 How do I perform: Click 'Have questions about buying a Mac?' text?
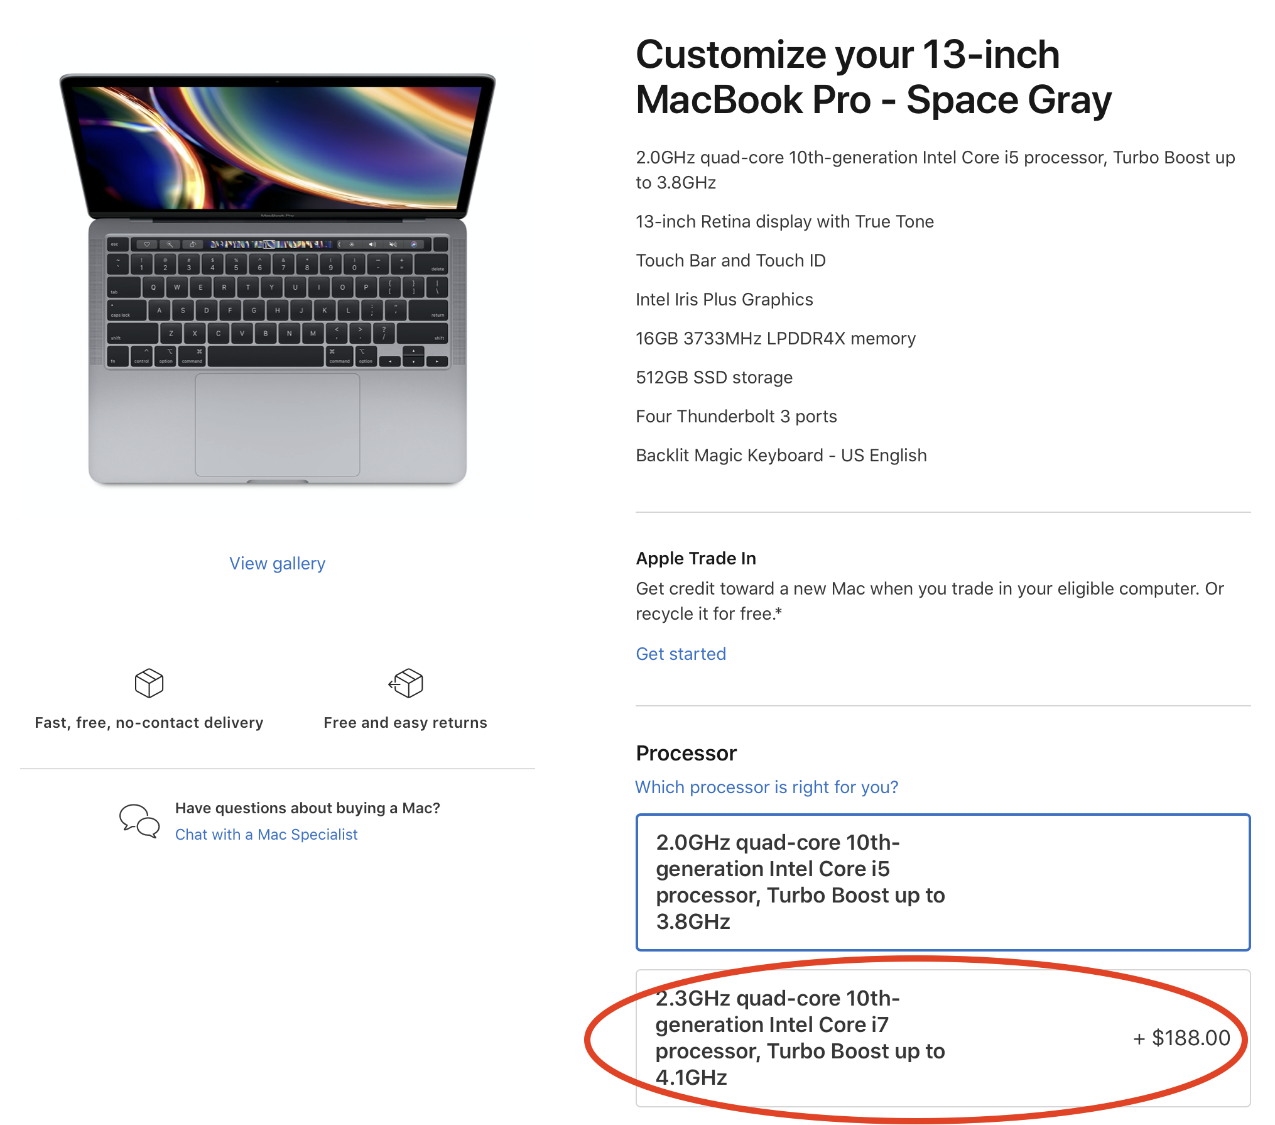307,808
